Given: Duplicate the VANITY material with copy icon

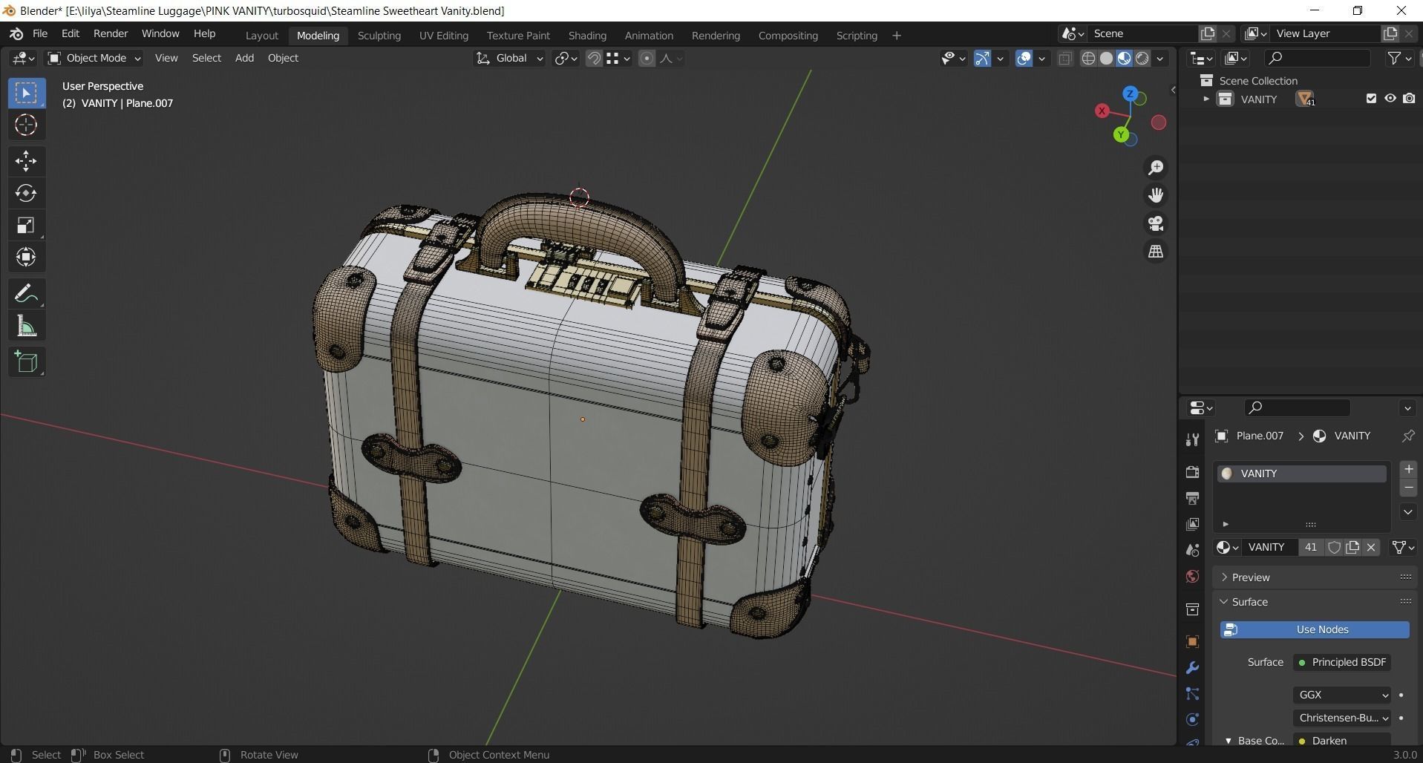Looking at the screenshot, I should (x=1352, y=547).
